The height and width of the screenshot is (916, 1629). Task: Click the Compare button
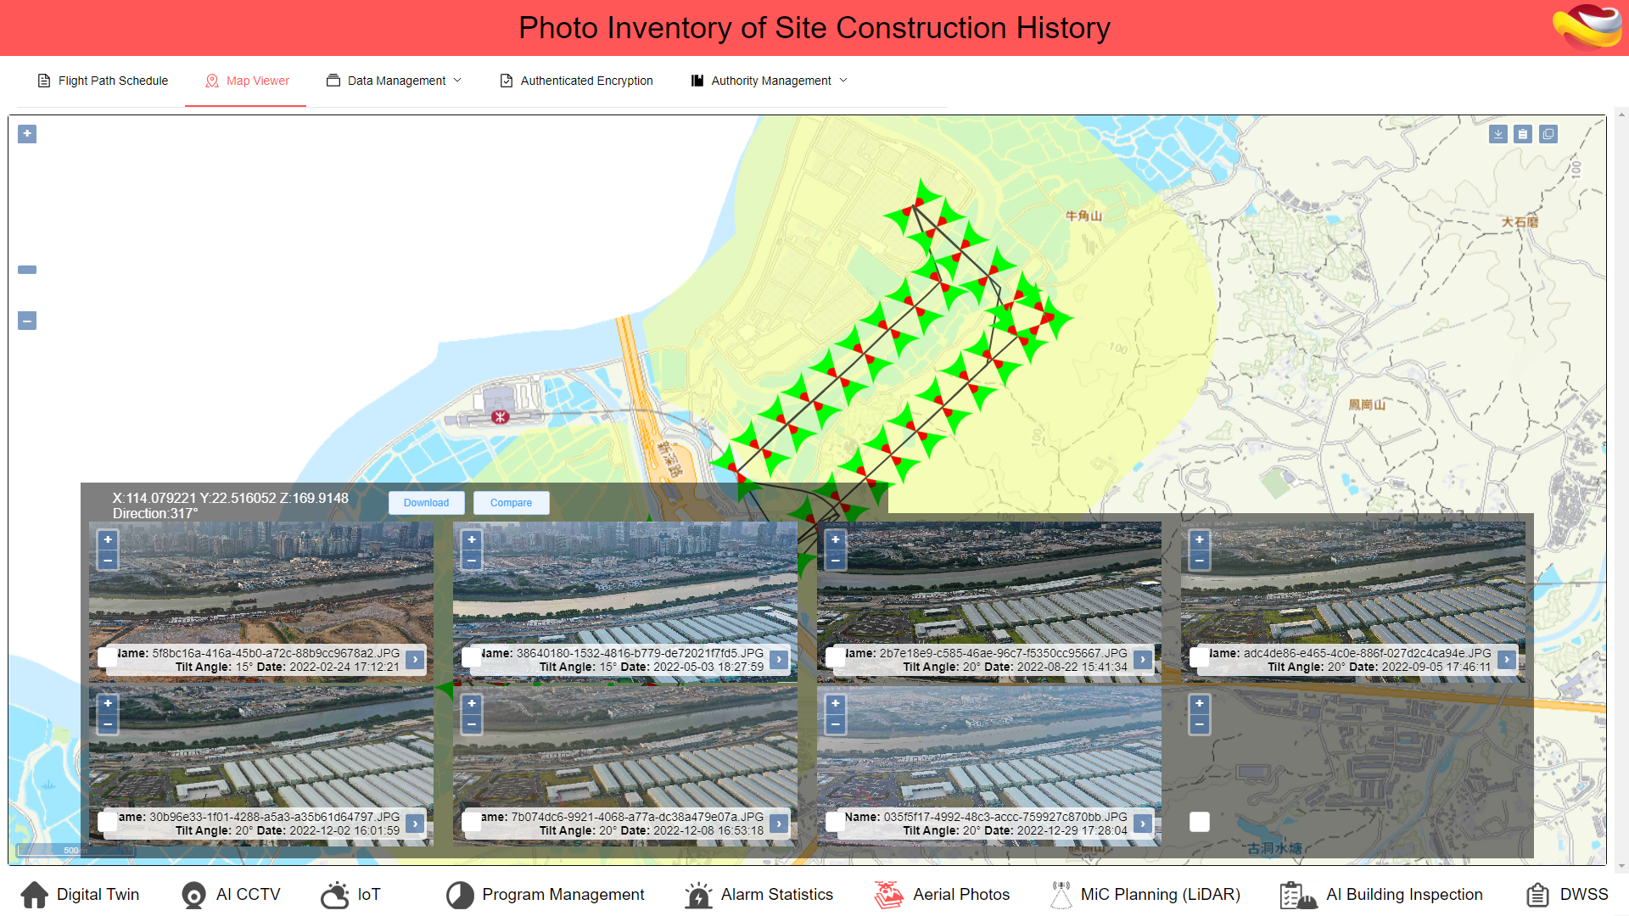pyautogui.click(x=511, y=503)
